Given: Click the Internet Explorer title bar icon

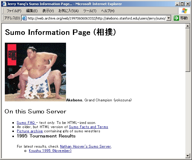Looking at the screenshot, I should pyautogui.click(x=4, y=4).
